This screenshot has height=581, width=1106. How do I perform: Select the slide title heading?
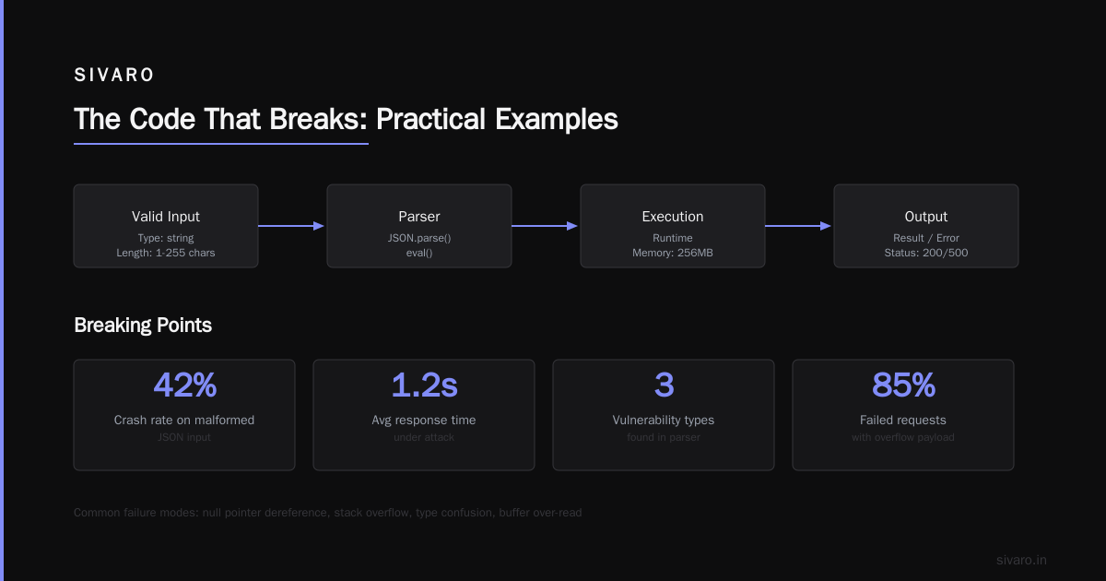coord(346,120)
